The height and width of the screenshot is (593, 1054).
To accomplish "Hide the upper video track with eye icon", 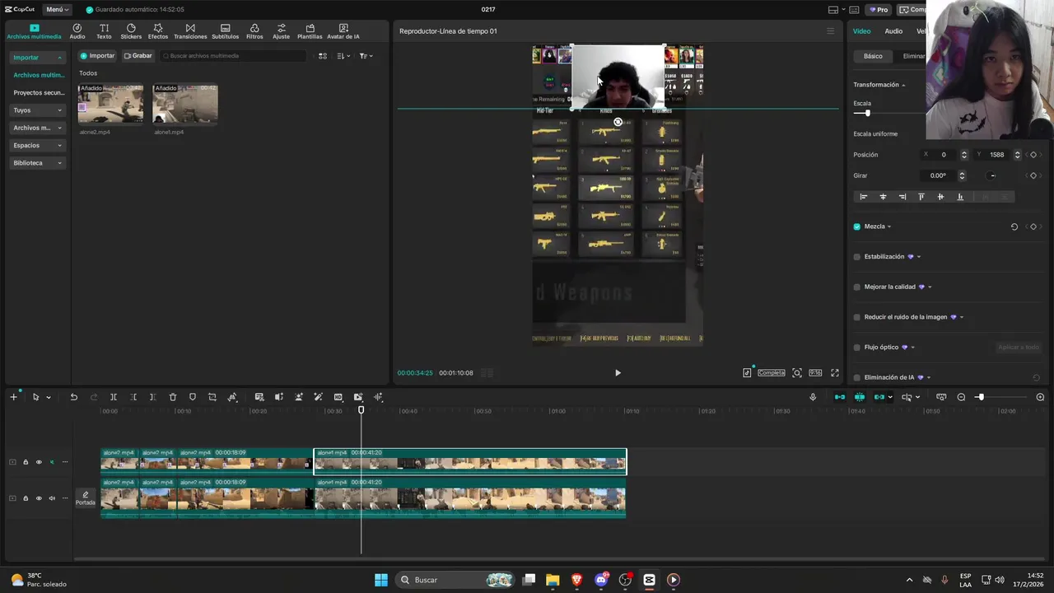I will point(39,462).
